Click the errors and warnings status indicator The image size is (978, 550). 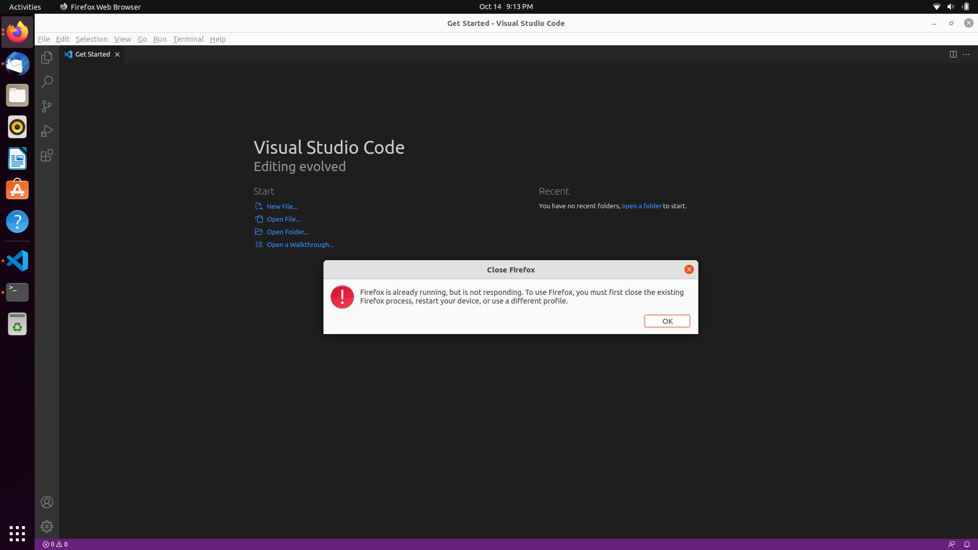point(55,544)
